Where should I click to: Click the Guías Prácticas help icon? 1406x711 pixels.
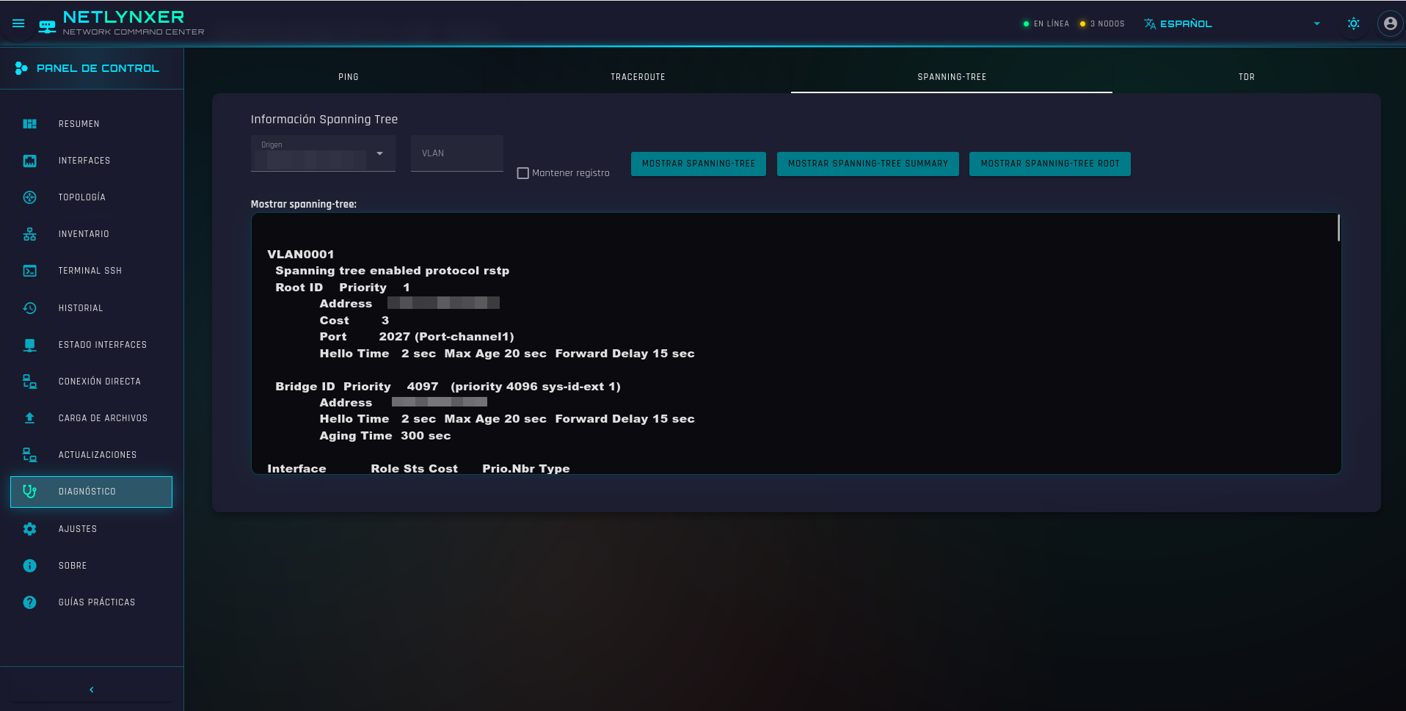pyautogui.click(x=29, y=602)
